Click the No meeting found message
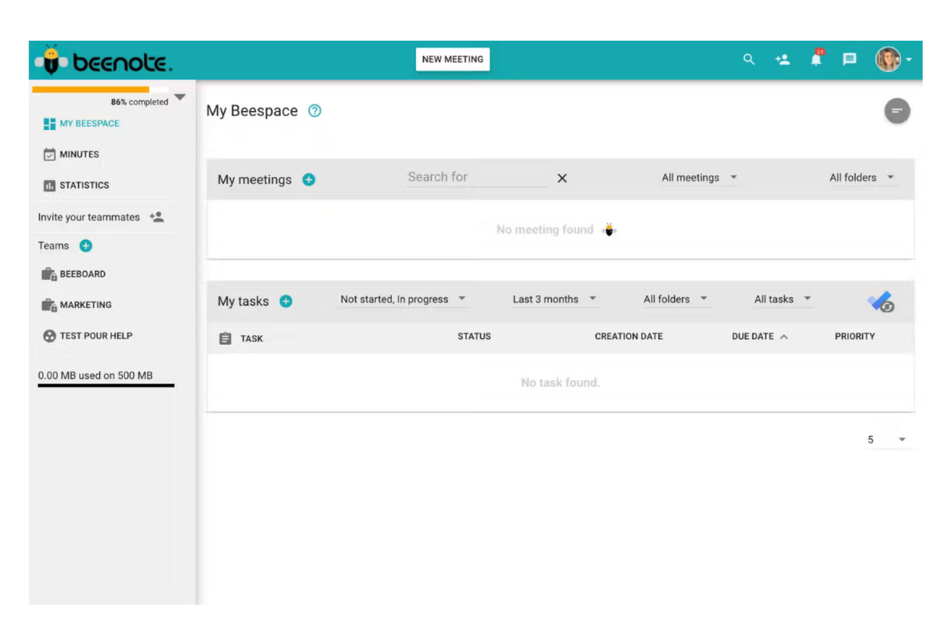Screen dimensions: 942x628 click(545, 230)
